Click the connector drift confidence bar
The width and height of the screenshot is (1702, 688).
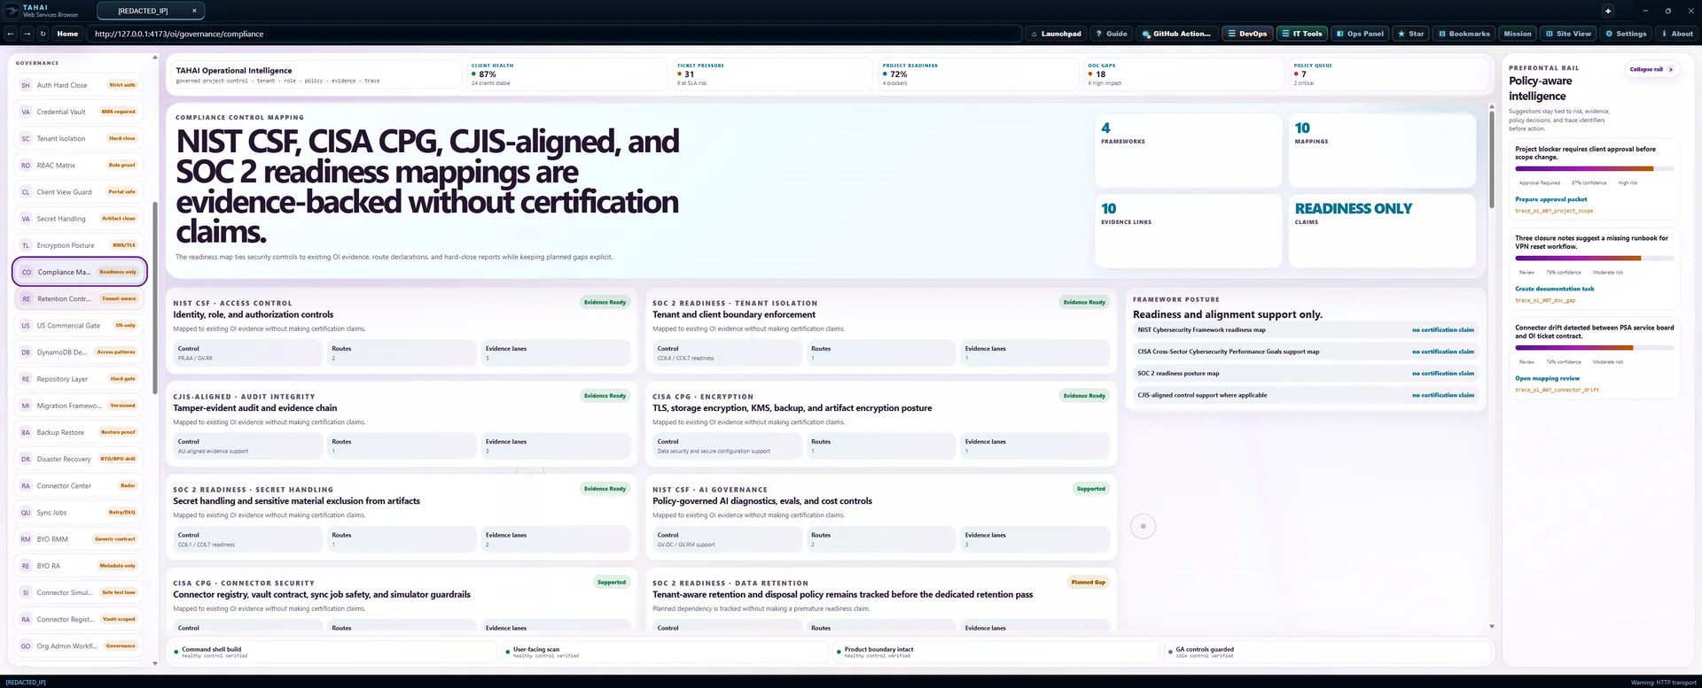click(x=1594, y=347)
